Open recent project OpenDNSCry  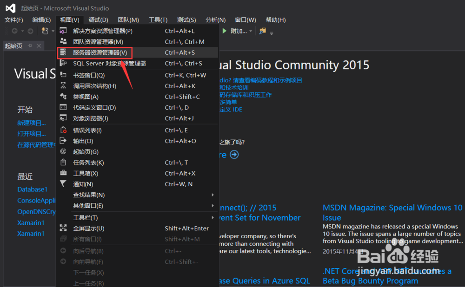tap(36, 211)
